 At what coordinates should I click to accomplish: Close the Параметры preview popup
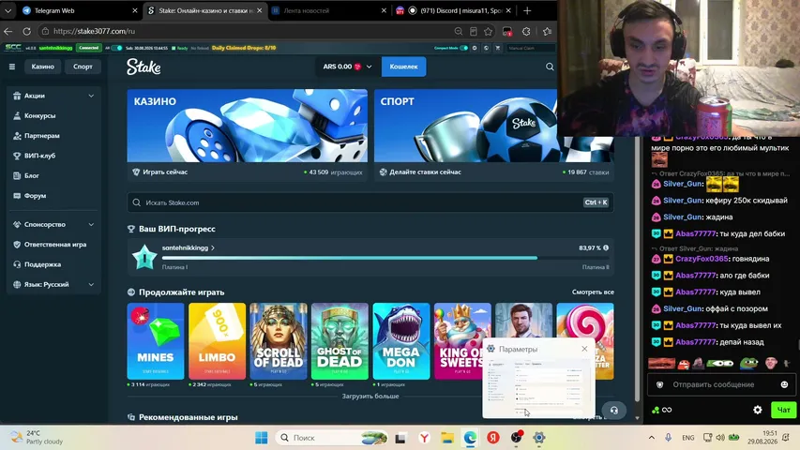coord(584,349)
